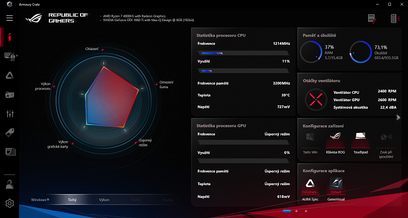The height and width of the screenshot is (218, 408).
Task: Click the GPU Využití usage bar
Action: tap(243, 161)
